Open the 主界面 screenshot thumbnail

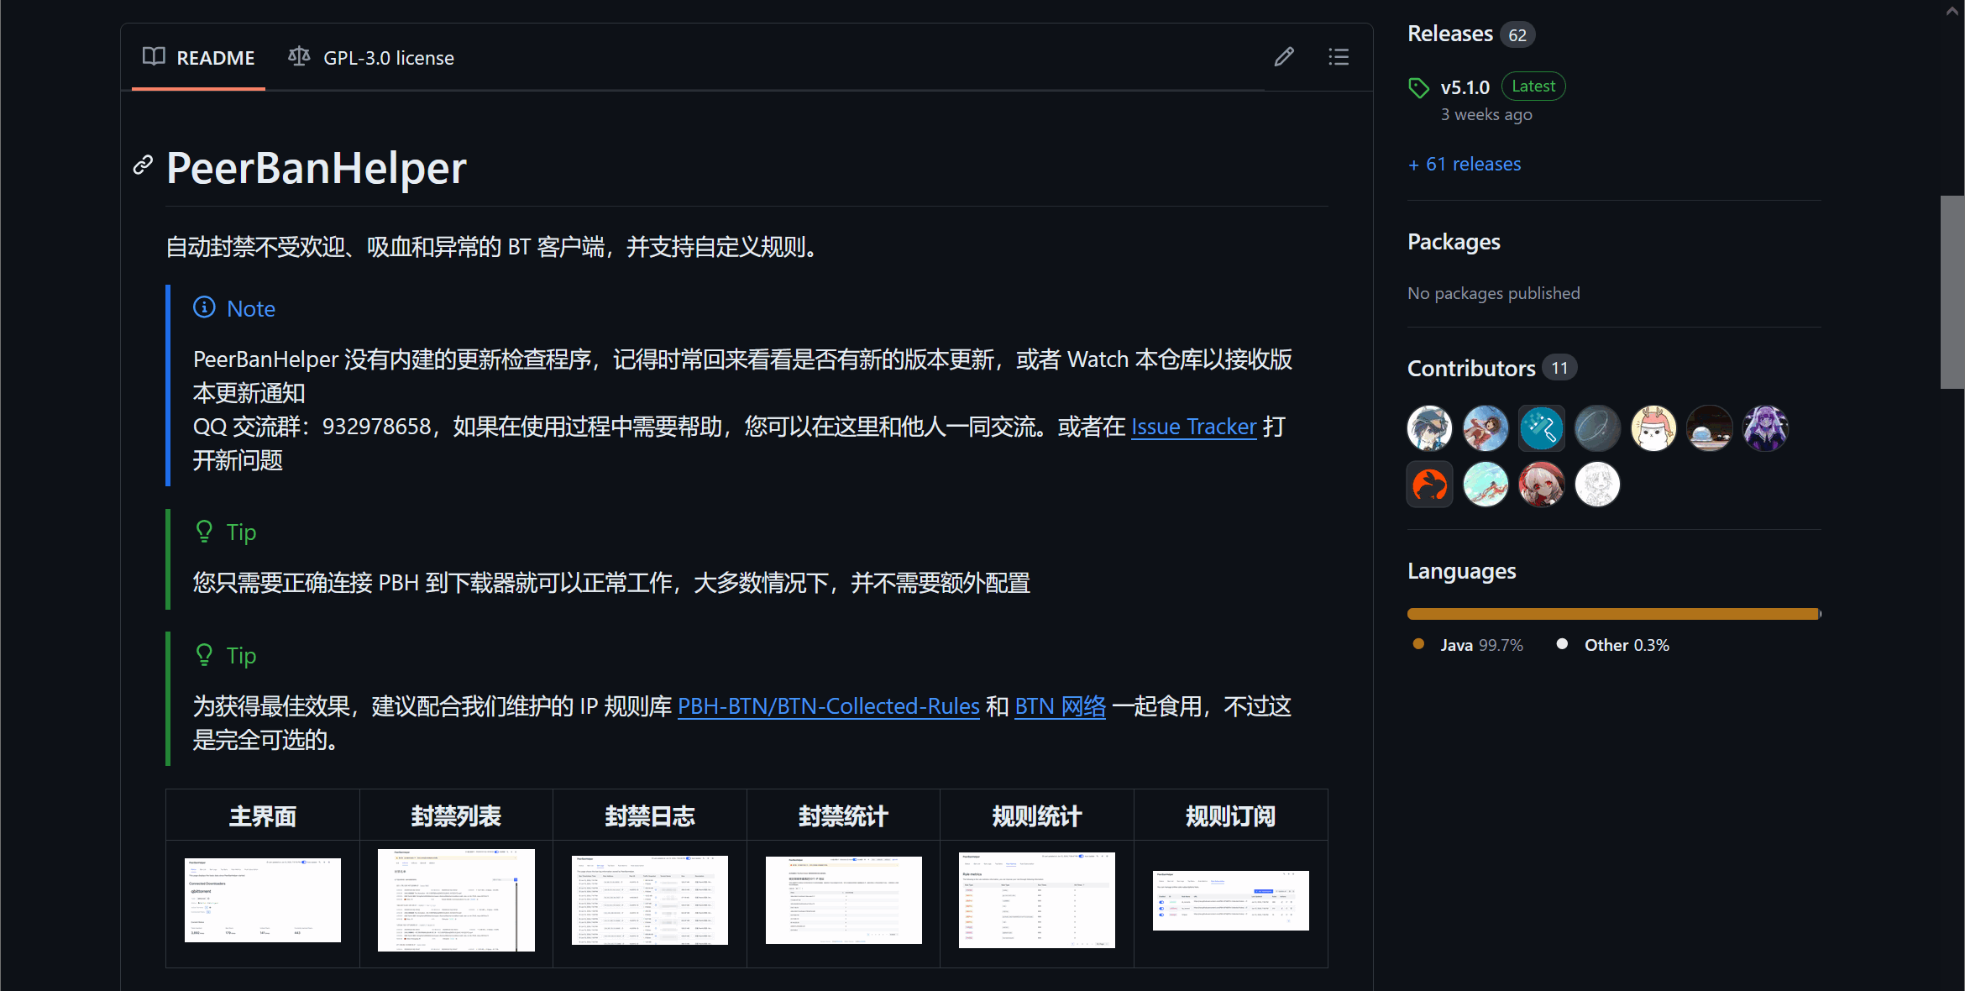(x=263, y=900)
